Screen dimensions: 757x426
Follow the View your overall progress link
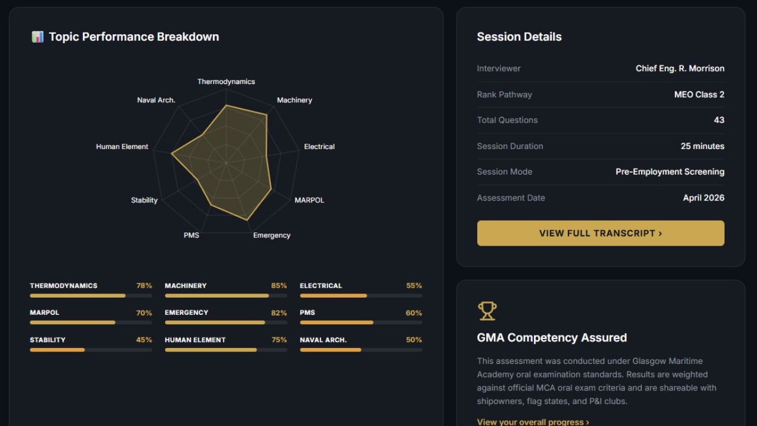click(x=533, y=422)
